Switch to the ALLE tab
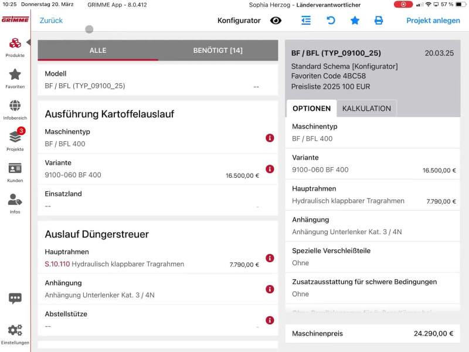This screenshot has width=469, height=352. [98, 50]
